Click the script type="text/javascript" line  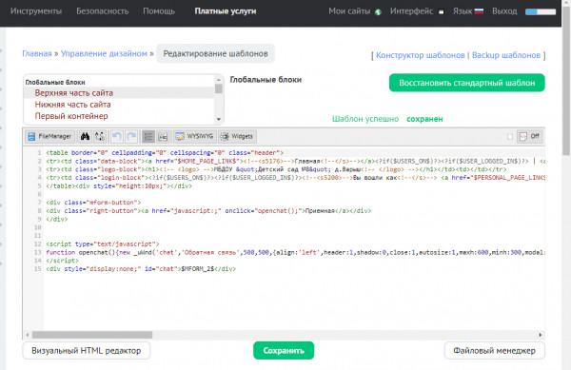pyautogui.click(x=103, y=244)
